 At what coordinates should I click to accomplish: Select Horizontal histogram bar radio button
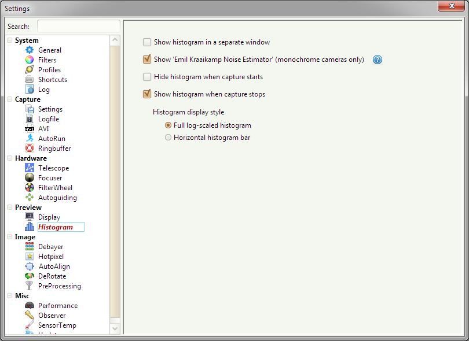point(168,138)
